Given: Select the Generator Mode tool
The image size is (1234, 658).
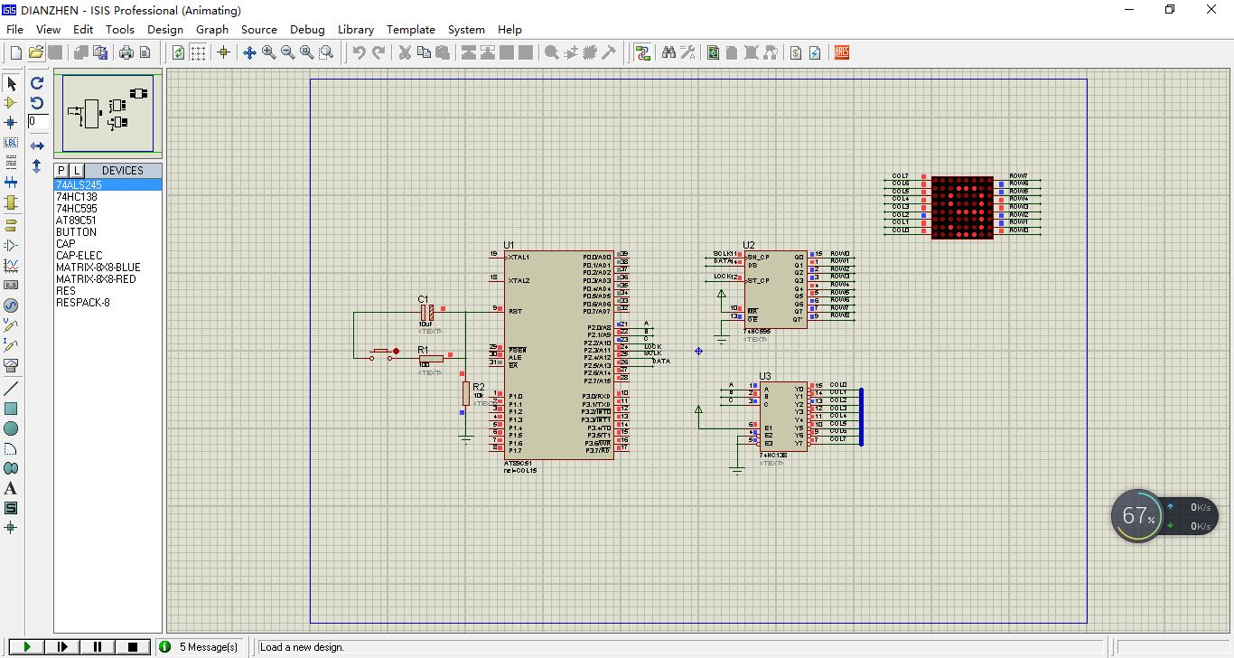Looking at the screenshot, I should (11, 305).
